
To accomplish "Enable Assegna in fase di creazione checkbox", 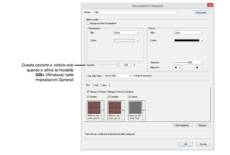I will tap(88, 23).
